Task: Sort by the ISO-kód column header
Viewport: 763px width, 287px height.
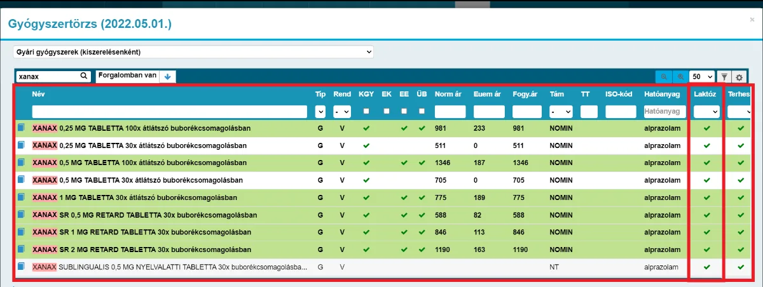Action: point(618,94)
